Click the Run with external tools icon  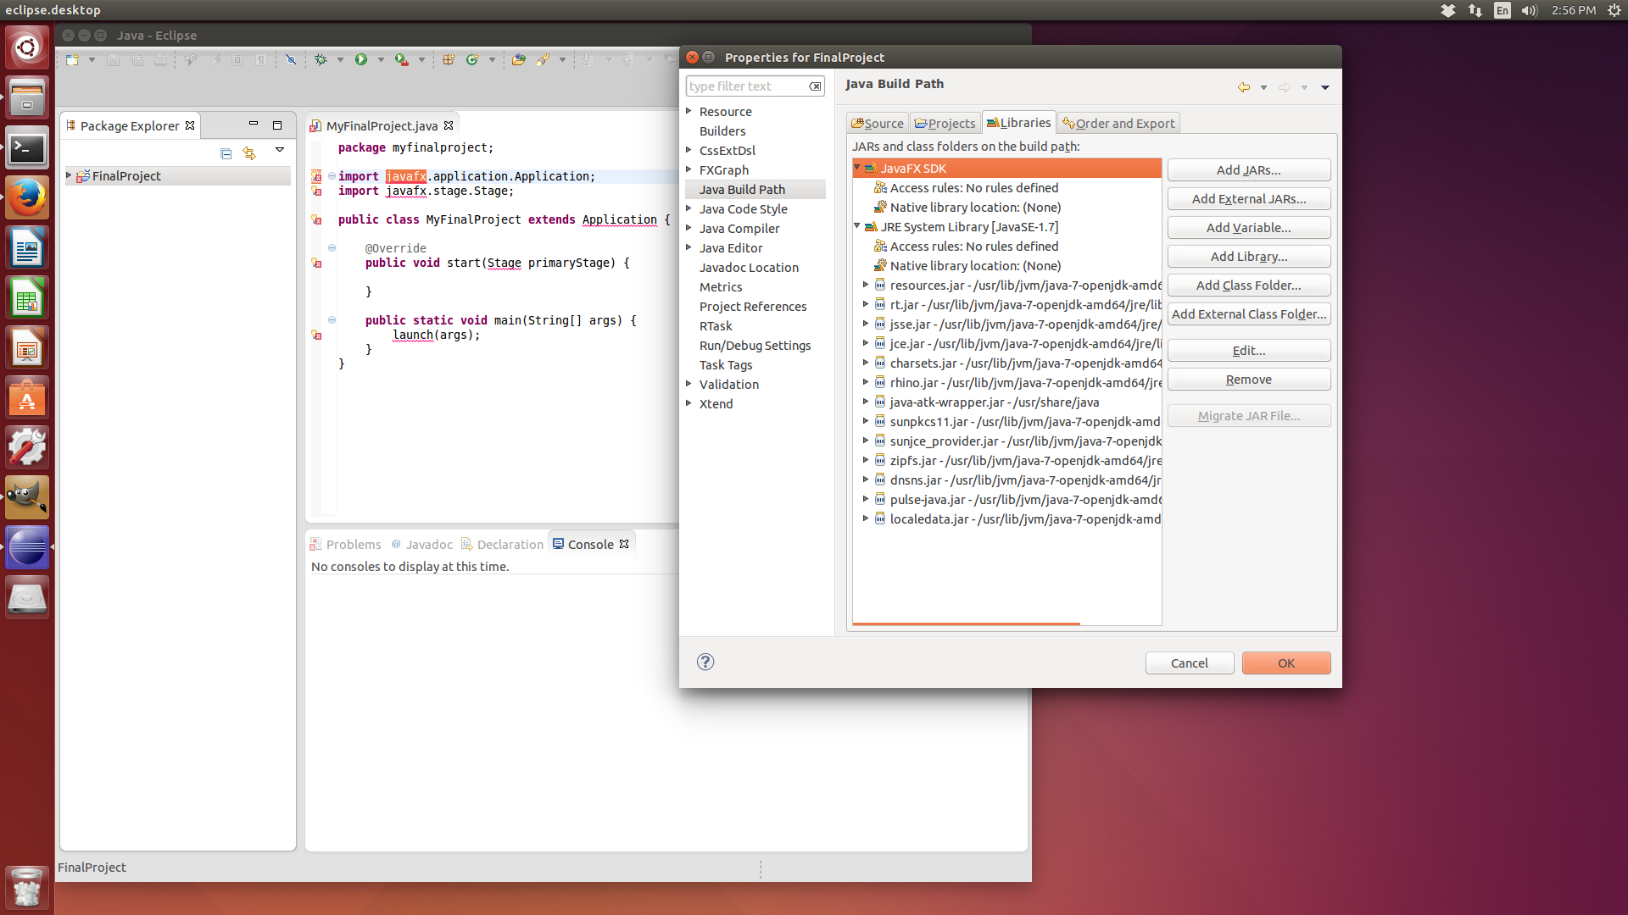click(402, 59)
